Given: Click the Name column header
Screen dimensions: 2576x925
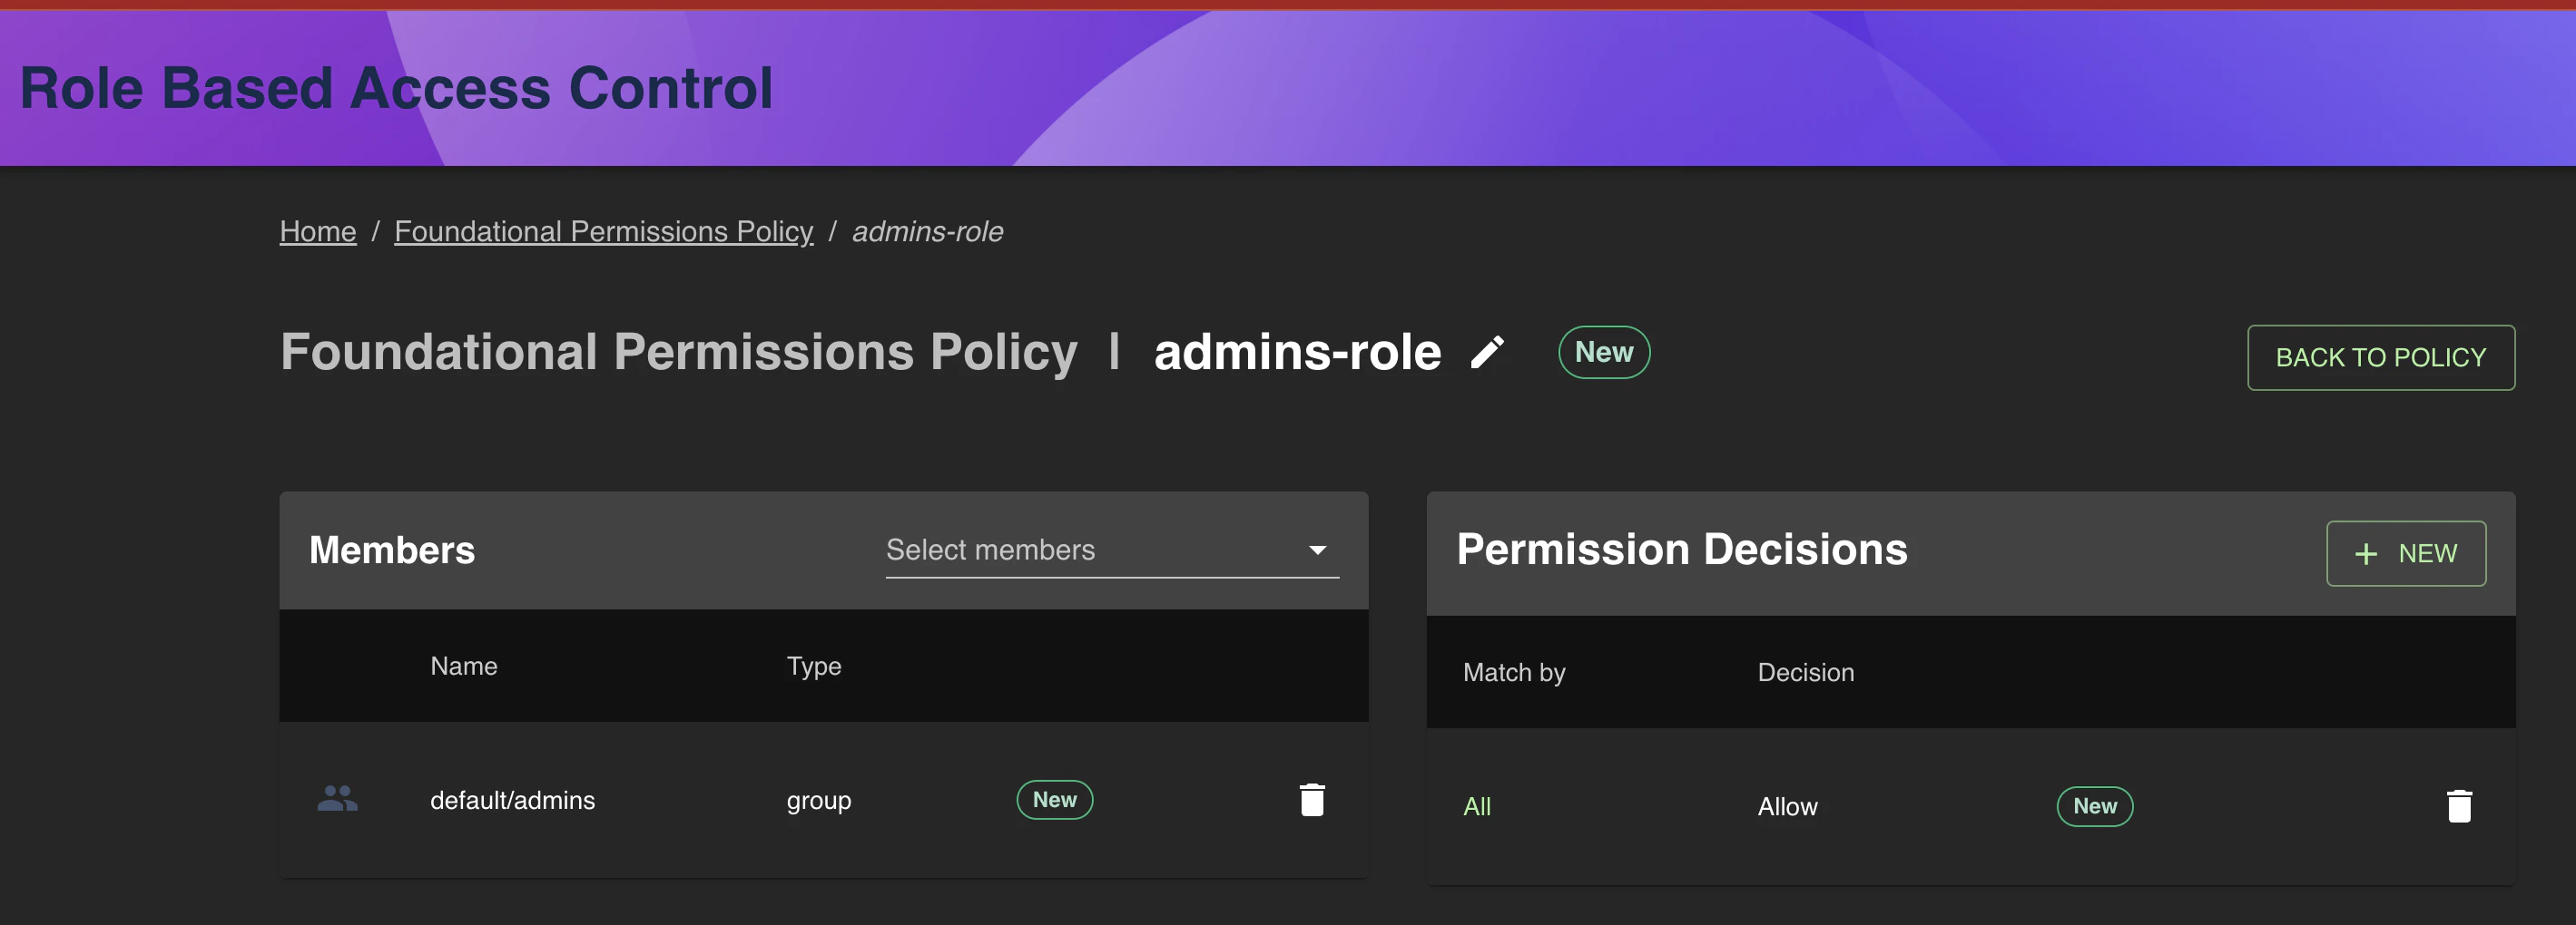Looking at the screenshot, I should point(463,667).
